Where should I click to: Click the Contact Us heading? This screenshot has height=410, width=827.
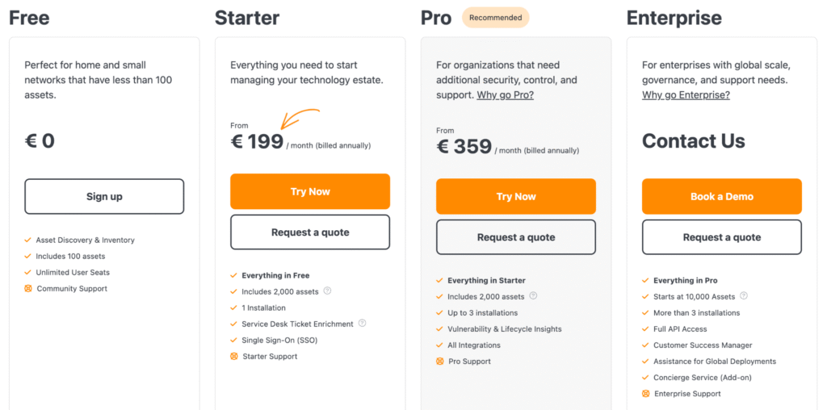pos(694,140)
